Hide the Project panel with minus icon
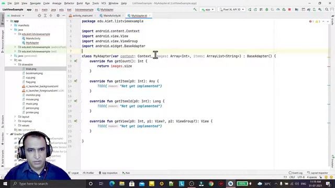 63,16
